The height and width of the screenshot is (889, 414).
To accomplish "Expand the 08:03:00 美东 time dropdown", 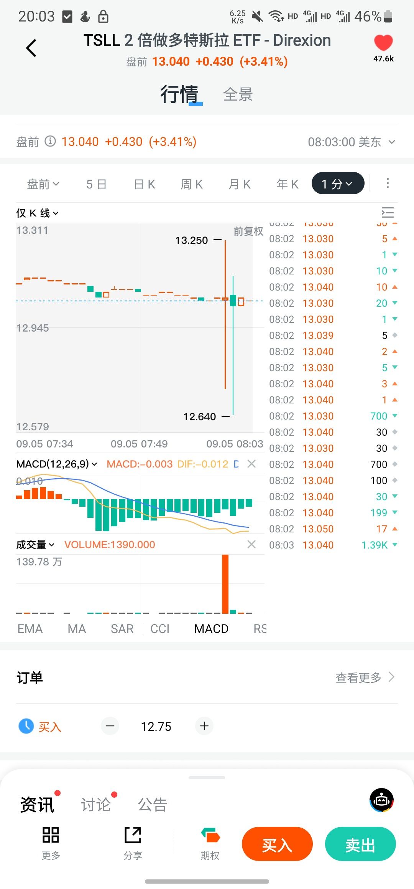I will tap(352, 142).
